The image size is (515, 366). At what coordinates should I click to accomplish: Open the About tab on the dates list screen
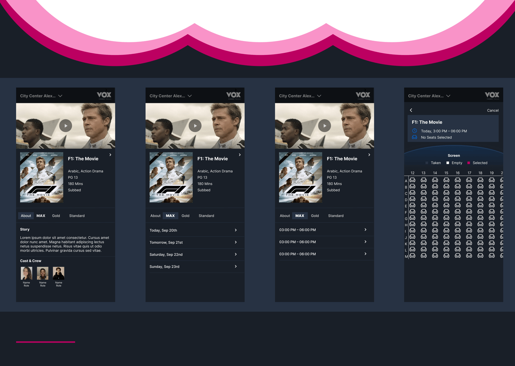(155, 216)
